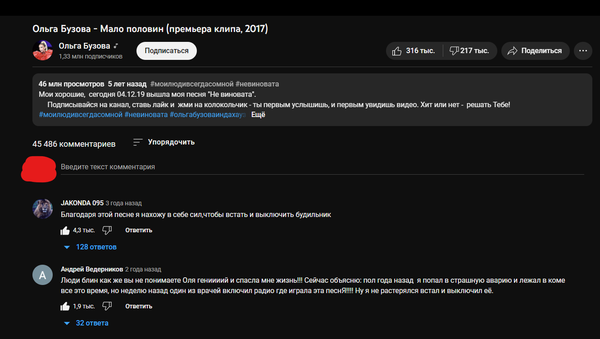Open Андрей Ведерников commenter name
This screenshot has height=339, width=600.
[x=92, y=269]
